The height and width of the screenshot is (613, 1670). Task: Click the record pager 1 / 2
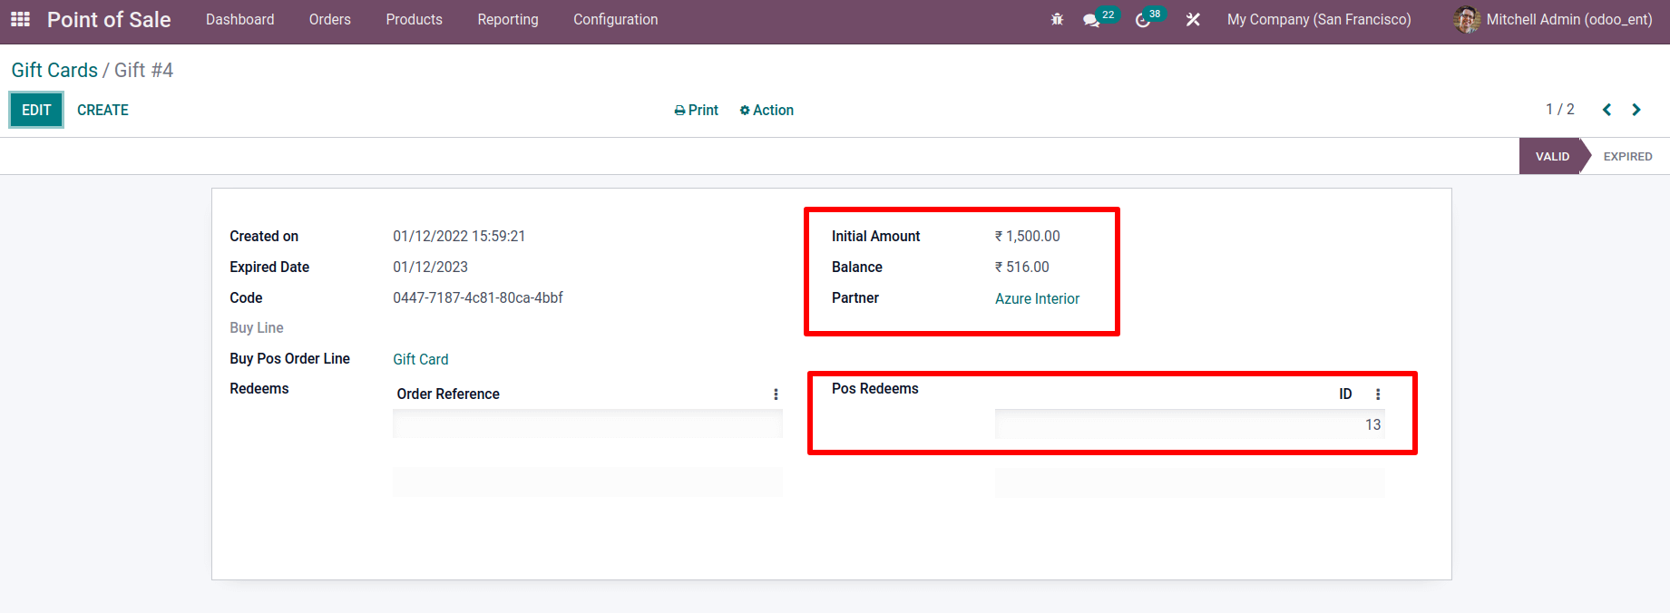point(1559,109)
